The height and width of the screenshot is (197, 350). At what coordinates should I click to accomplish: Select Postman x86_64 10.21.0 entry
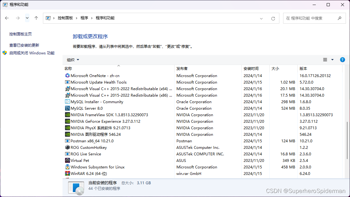pos(92,141)
